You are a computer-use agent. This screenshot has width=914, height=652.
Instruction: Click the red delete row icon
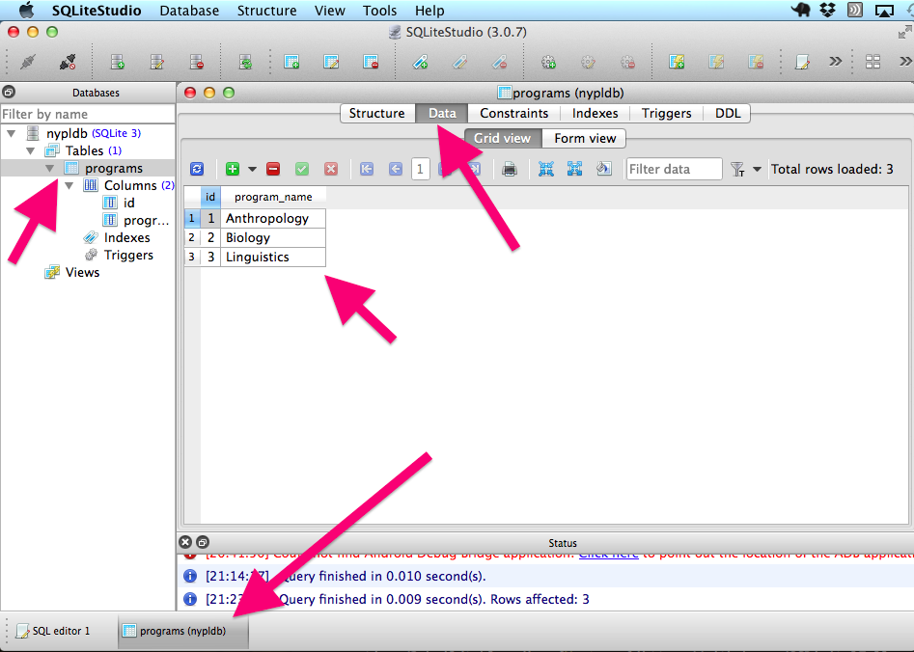click(x=273, y=169)
